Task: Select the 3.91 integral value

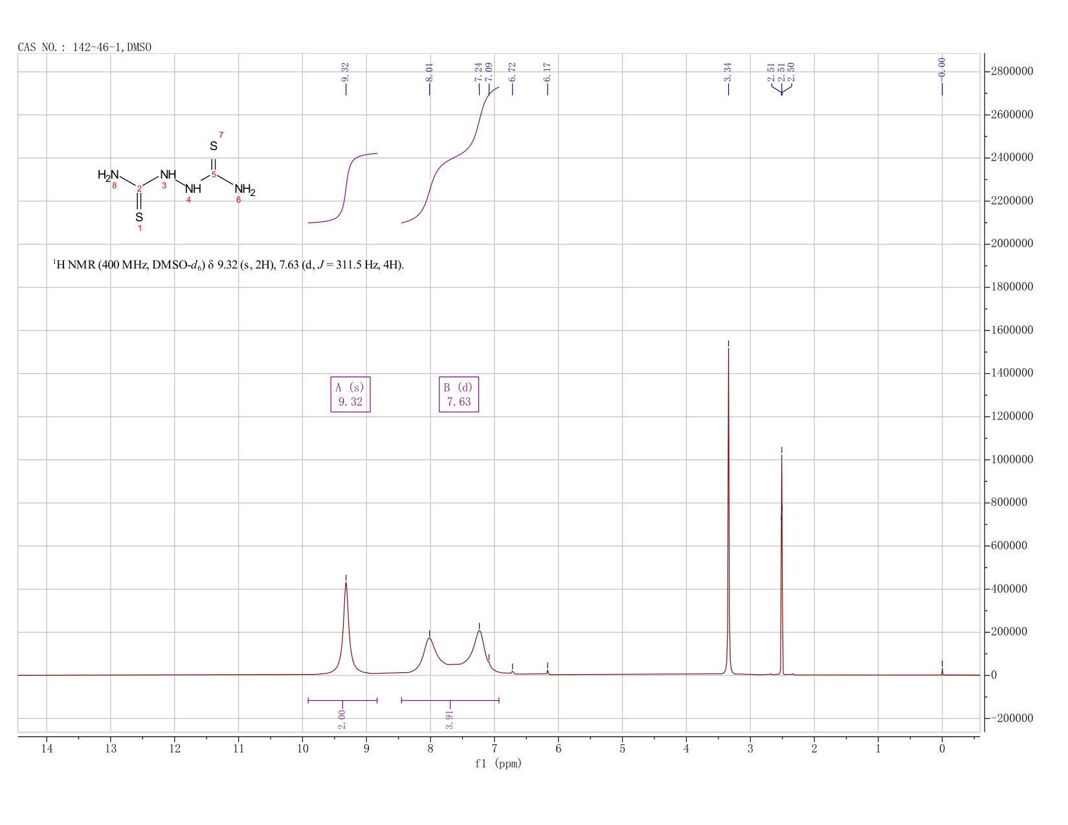Action: click(x=451, y=719)
